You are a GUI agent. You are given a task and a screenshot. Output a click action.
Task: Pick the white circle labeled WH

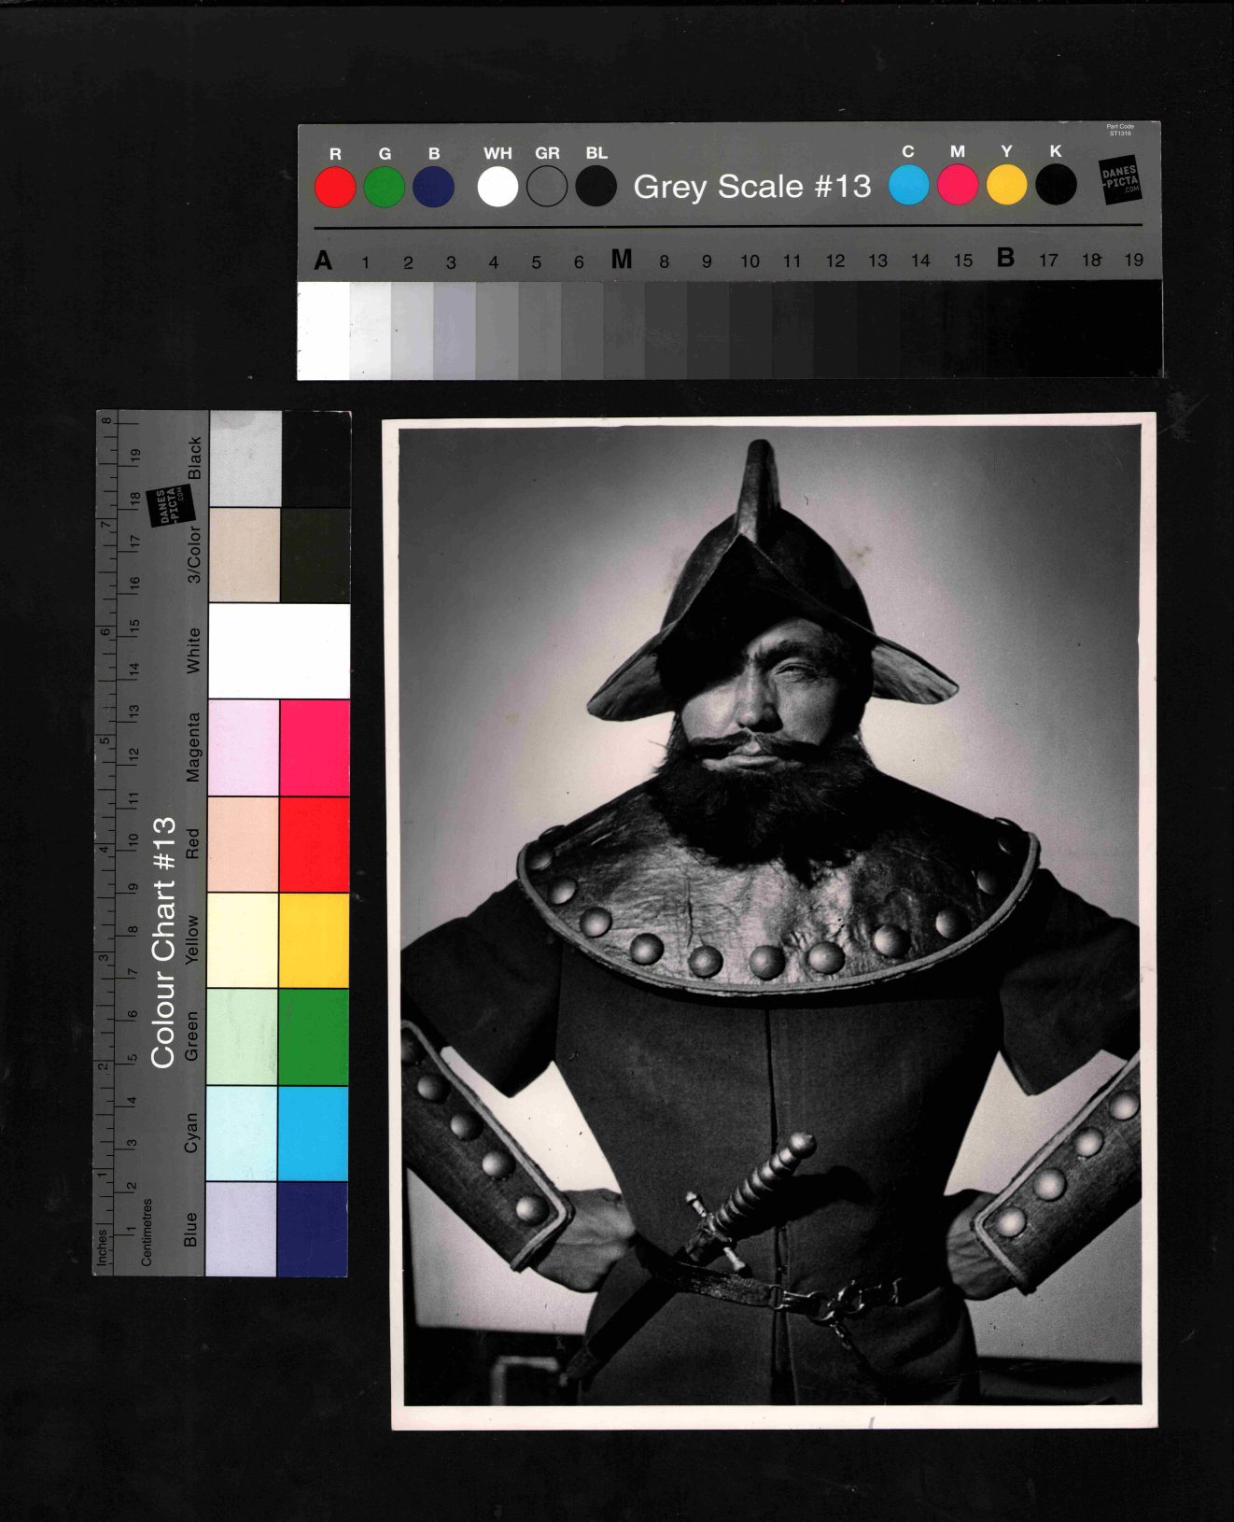click(498, 187)
